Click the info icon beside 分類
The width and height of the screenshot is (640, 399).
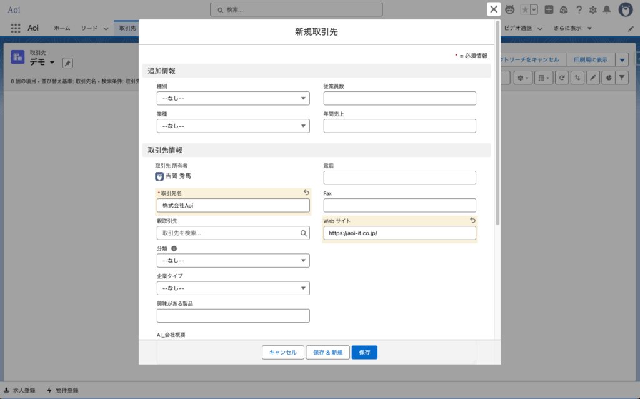[174, 248]
